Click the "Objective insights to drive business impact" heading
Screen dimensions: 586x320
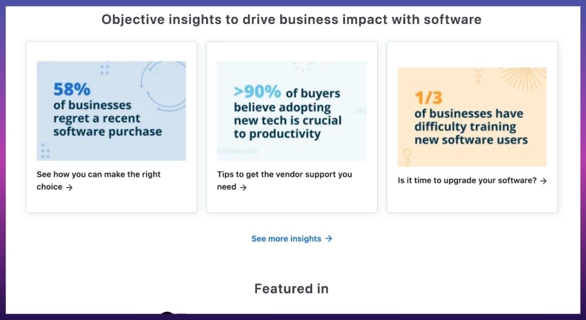point(291,19)
